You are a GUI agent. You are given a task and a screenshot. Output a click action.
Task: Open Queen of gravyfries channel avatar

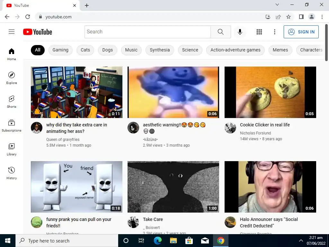[37, 128]
